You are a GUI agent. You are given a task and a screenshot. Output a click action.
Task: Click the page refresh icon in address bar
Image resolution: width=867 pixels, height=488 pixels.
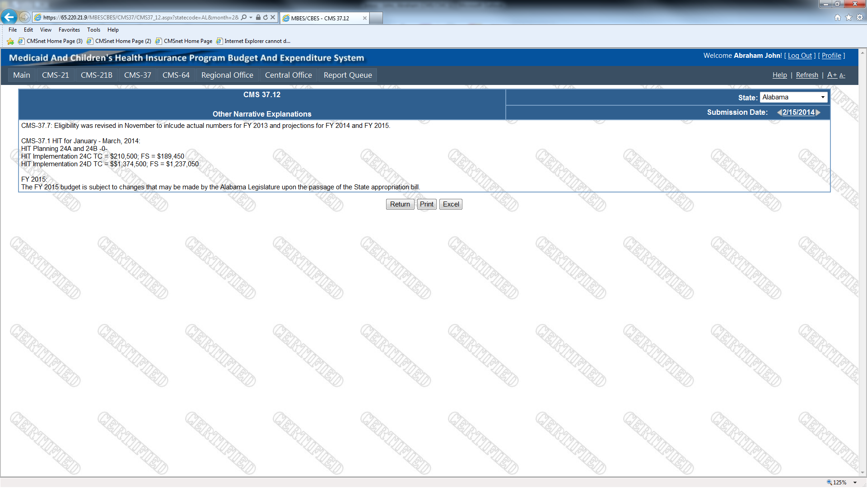coord(266,18)
